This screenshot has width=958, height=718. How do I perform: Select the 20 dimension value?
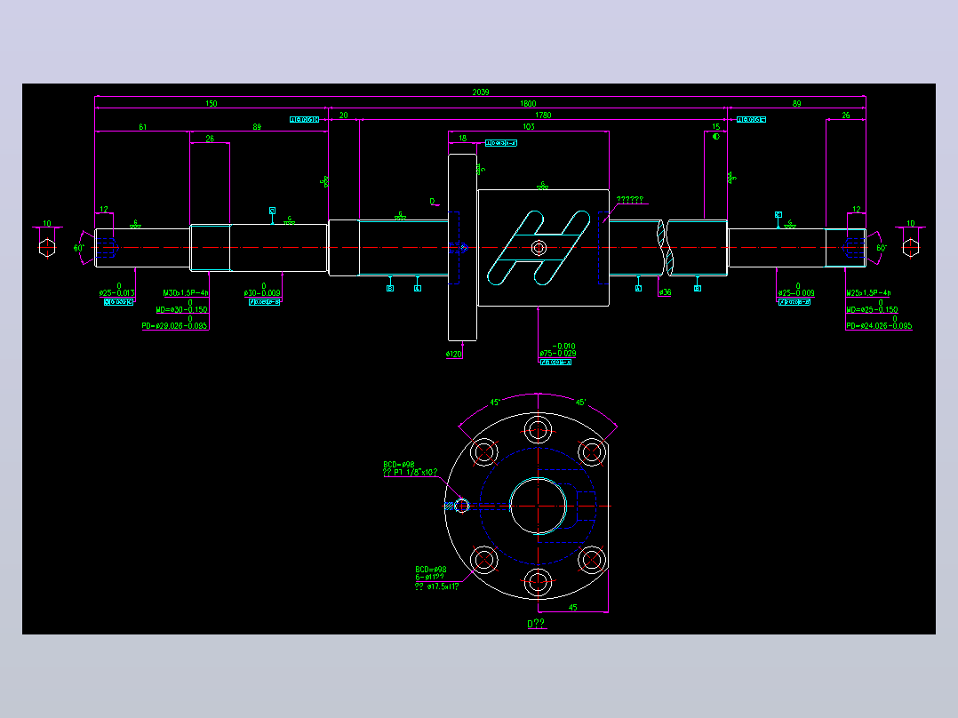click(x=343, y=116)
